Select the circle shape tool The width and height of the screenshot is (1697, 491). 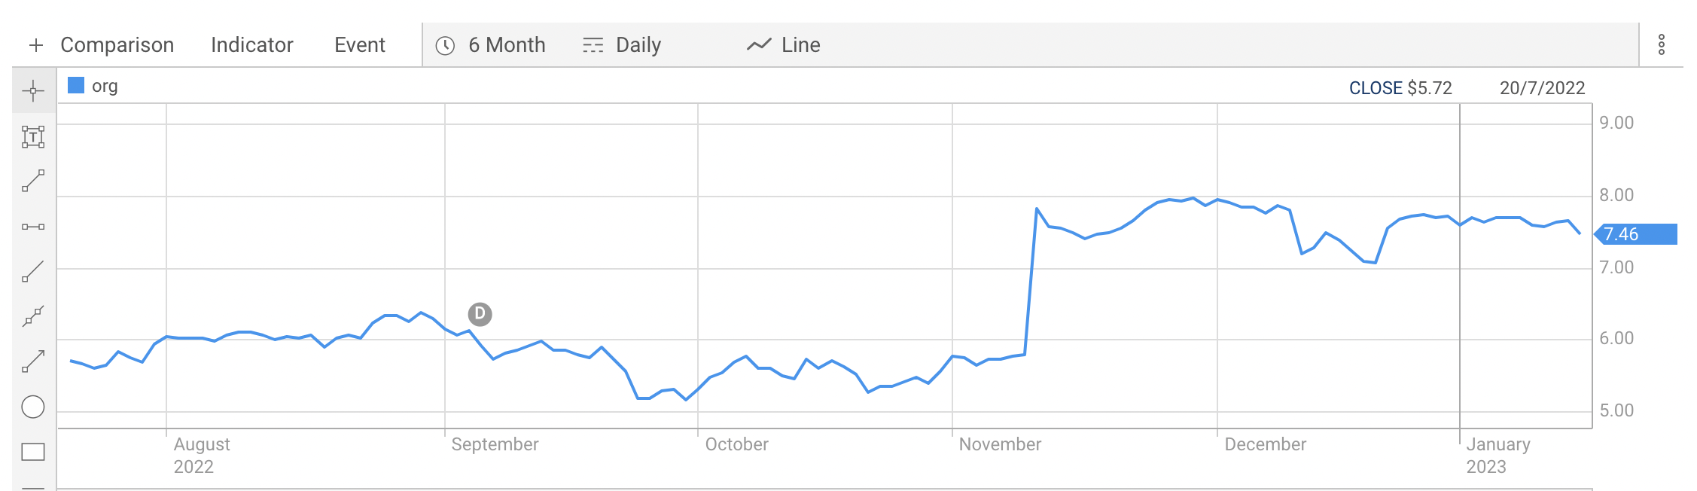click(x=33, y=407)
